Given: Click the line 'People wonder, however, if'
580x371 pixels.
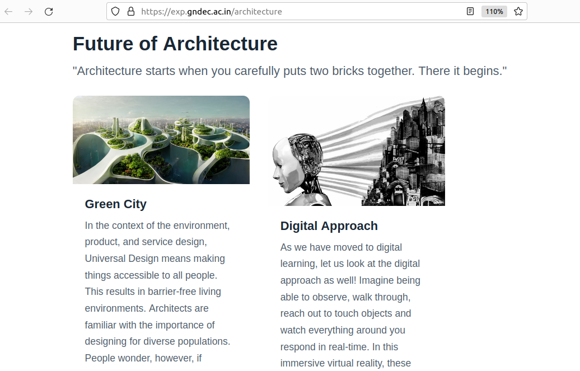Looking at the screenshot, I should [x=143, y=358].
